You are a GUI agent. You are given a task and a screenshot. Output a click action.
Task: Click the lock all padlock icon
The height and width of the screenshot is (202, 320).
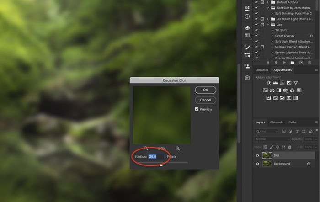click(290, 147)
